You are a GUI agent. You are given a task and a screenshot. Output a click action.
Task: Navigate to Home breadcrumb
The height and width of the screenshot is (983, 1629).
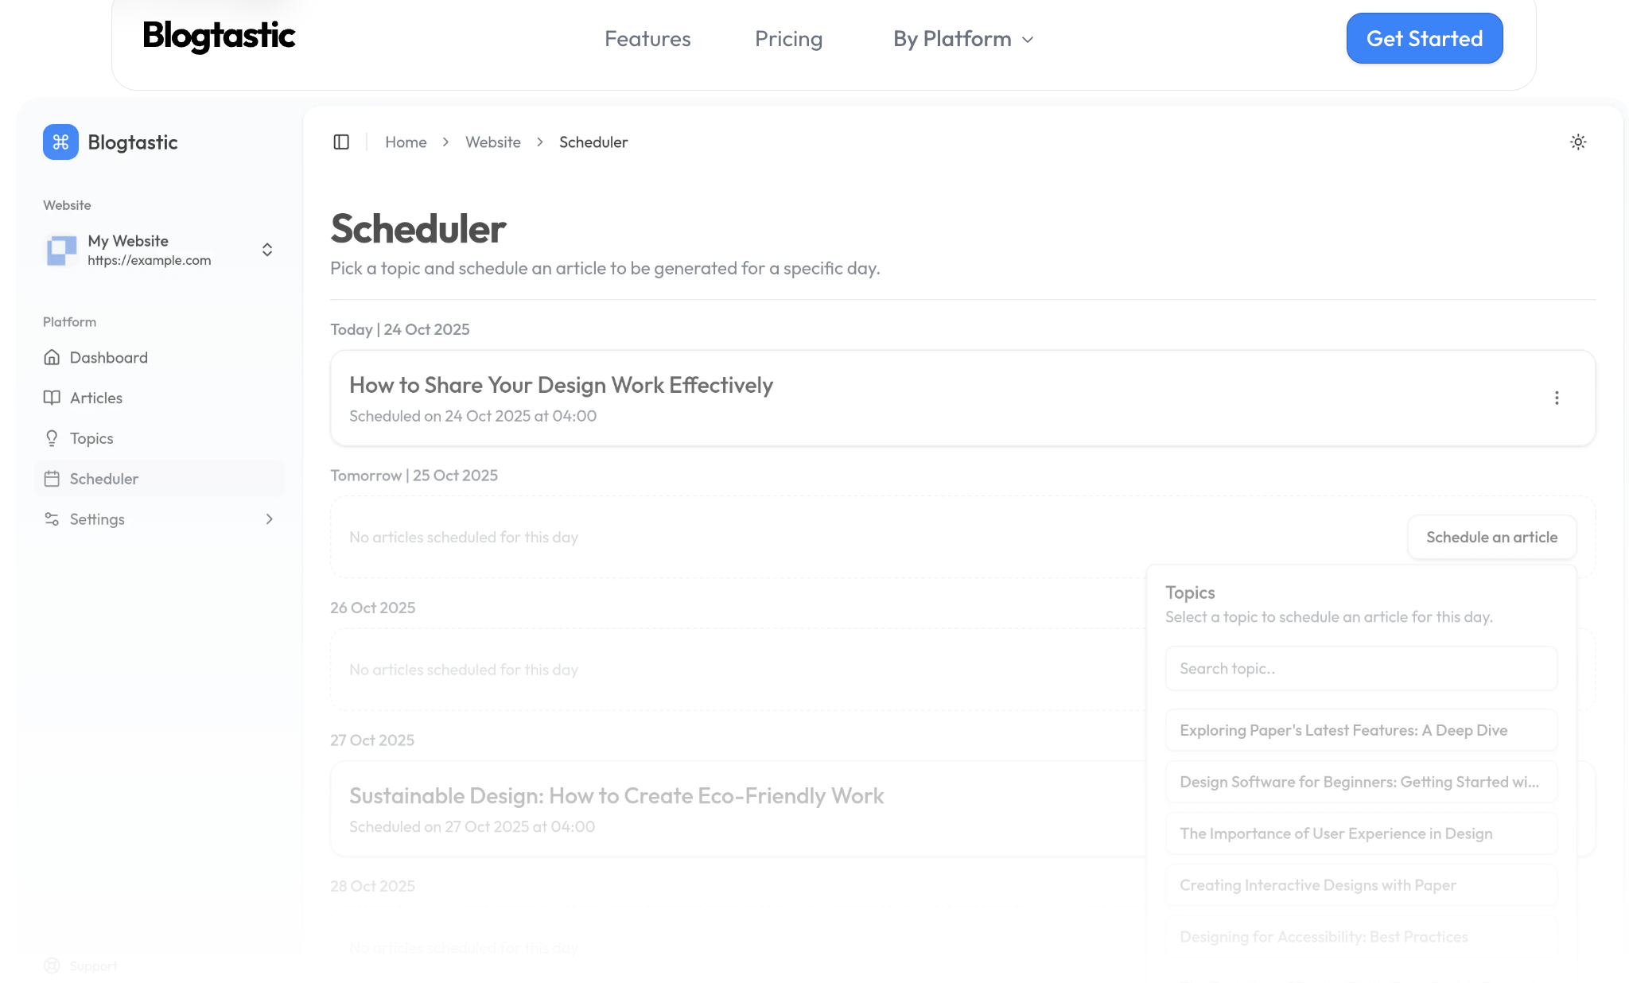click(406, 142)
